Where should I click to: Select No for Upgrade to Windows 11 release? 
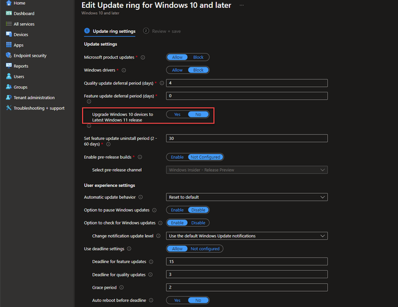coord(198,114)
